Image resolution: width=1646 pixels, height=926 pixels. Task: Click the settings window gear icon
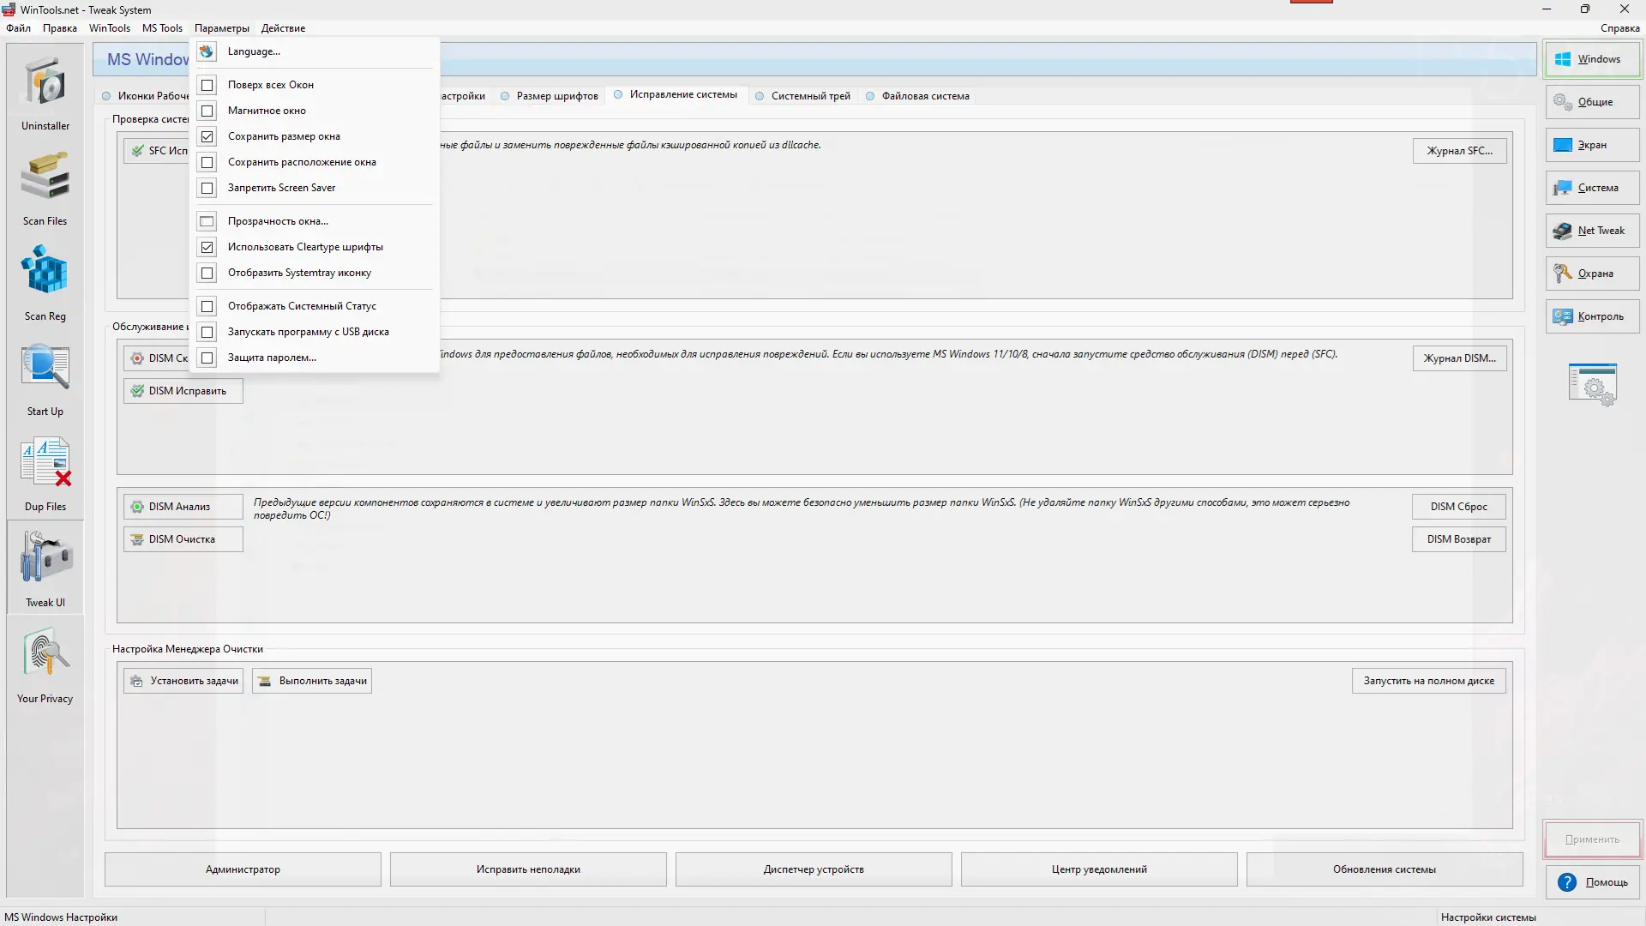pyautogui.click(x=1592, y=385)
